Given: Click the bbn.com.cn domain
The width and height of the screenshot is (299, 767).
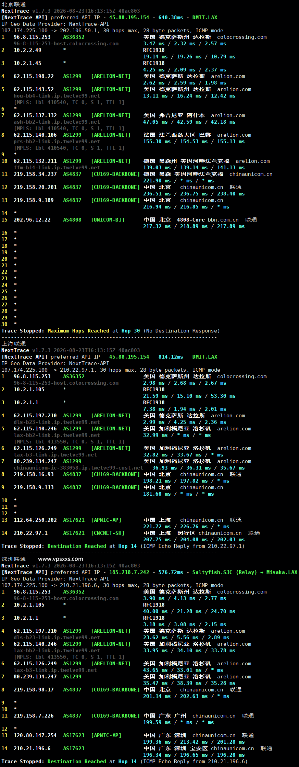Looking at the screenshot, I should click(x=223, y=220).
